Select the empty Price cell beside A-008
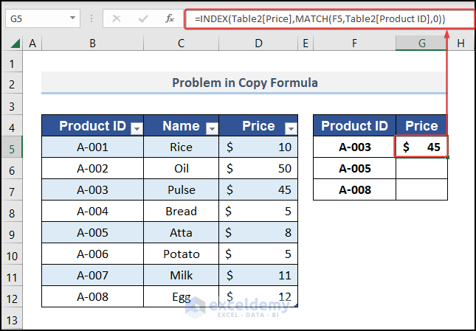This screenshot has width=476, height=331. 421,189
